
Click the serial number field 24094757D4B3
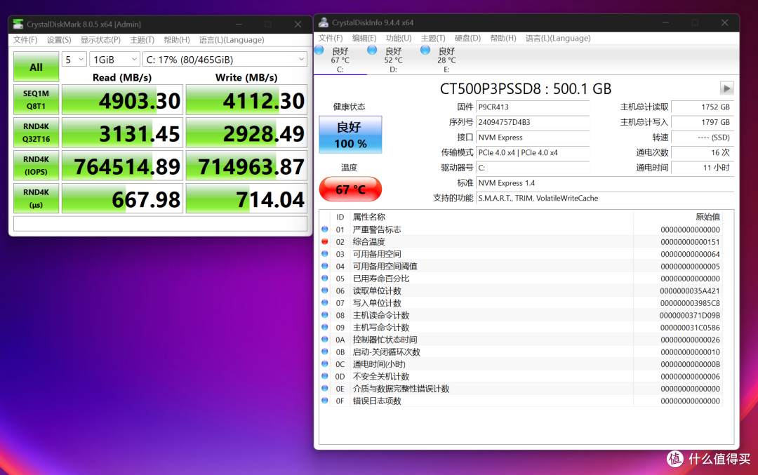click(533, 122)
